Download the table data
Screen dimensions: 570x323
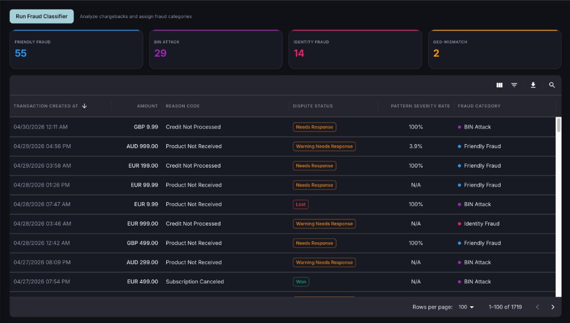533,85
